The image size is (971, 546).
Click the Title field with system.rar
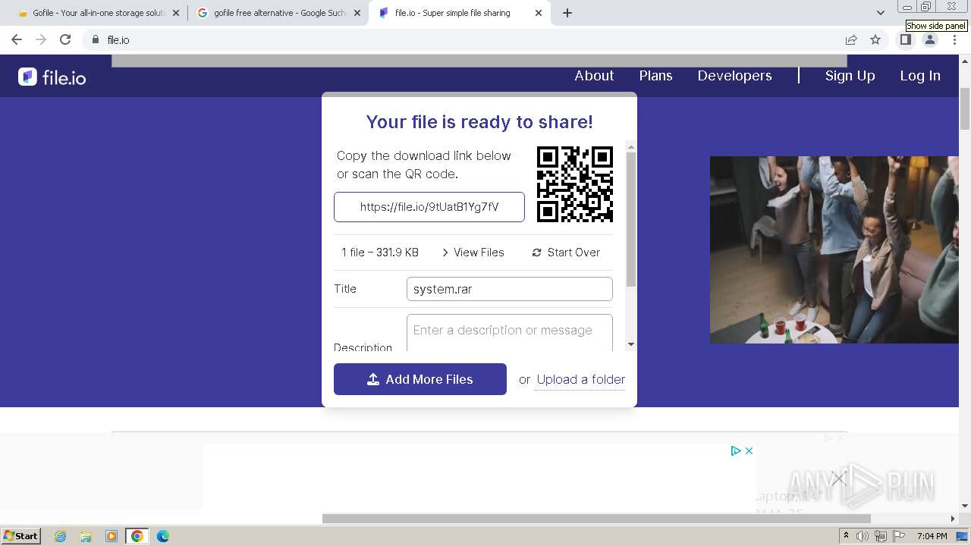click(x=510, y=289)
